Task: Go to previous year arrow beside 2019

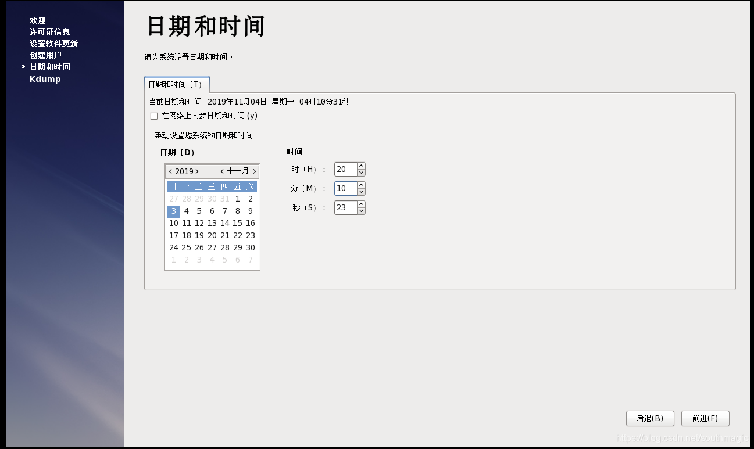Action: coord(170,171)
